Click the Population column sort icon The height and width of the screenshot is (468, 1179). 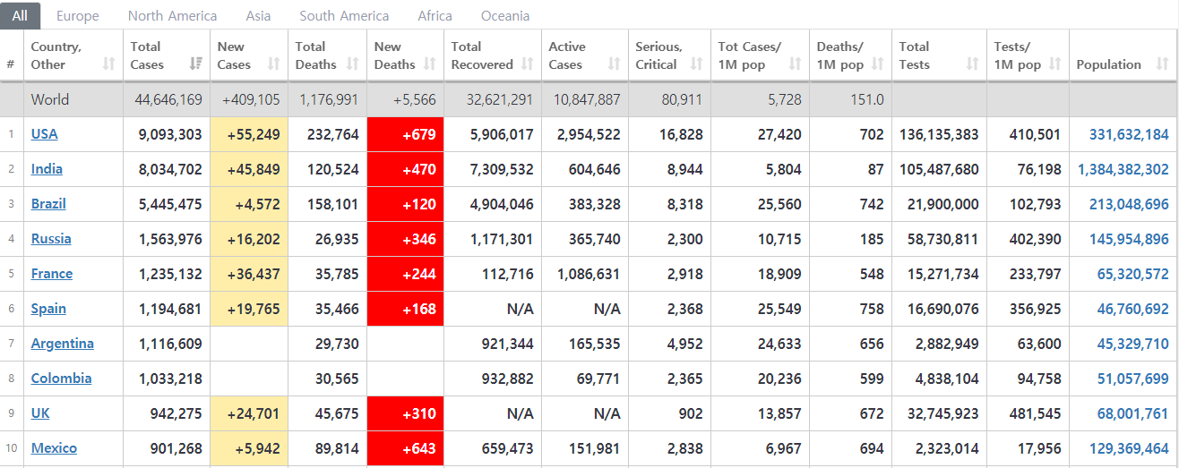pyautogui.click(x=1162, y=64)
